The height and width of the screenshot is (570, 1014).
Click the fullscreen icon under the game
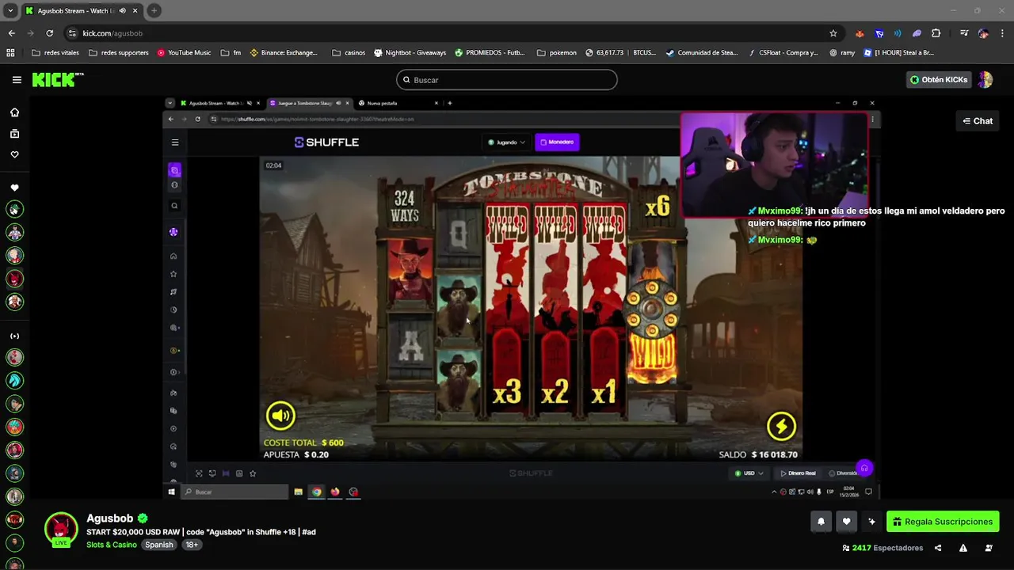pyautogui.click(x=199, y=473)
